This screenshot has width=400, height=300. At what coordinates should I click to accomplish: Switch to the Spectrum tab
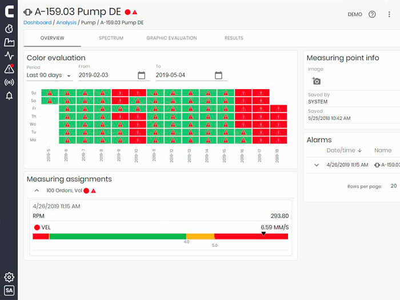111,38
